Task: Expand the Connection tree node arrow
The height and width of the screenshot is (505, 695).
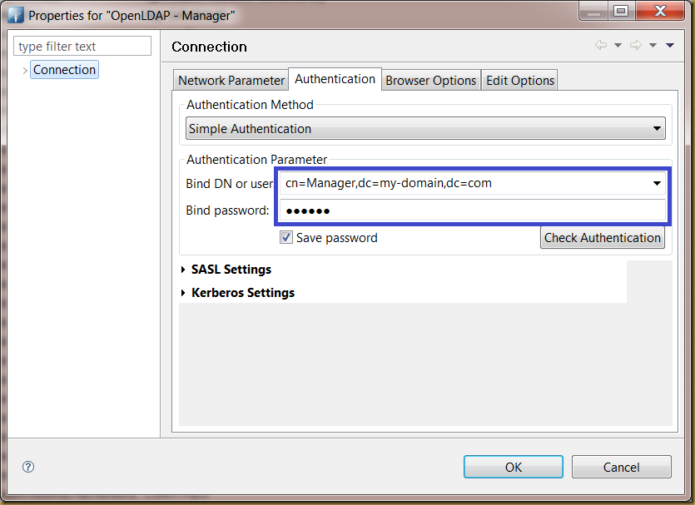Action: pos(25,70)
